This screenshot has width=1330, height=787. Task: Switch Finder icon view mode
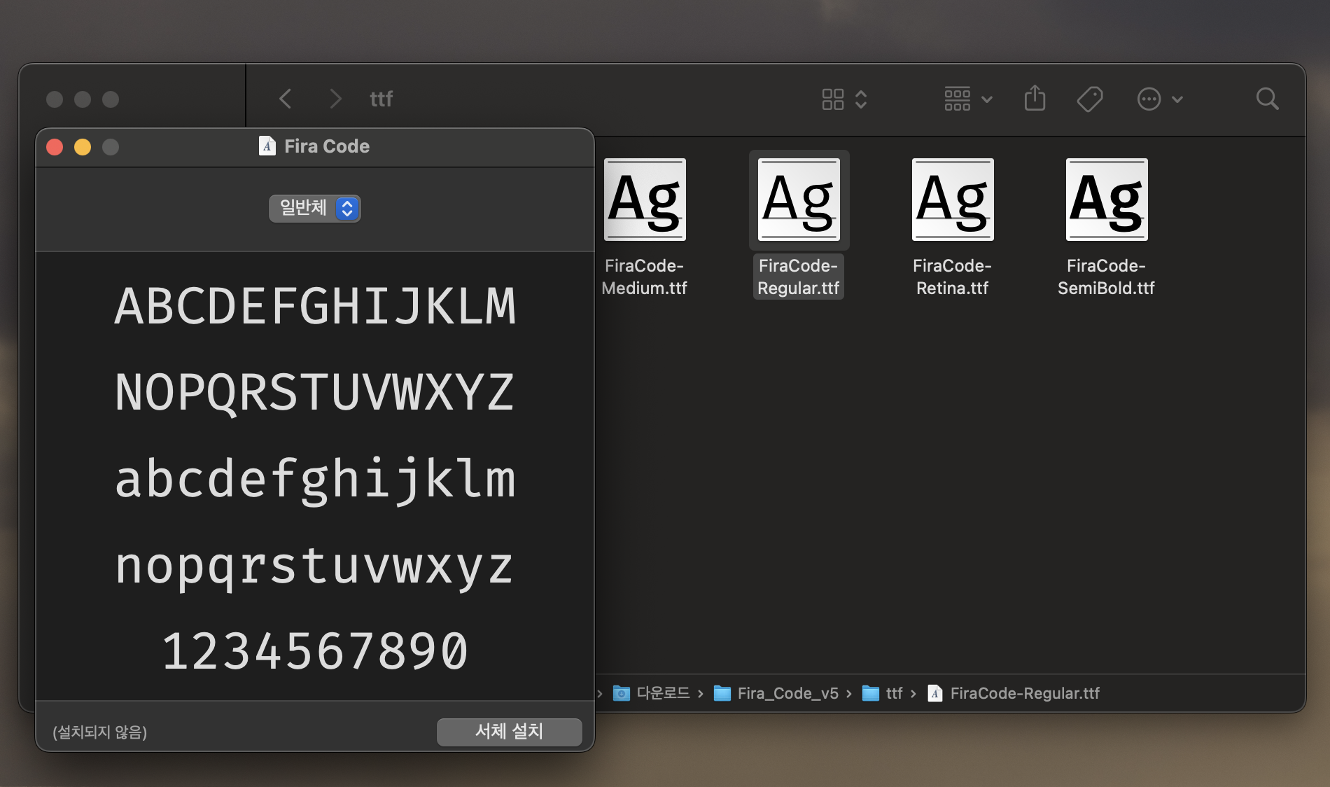(x=844, y=99)
